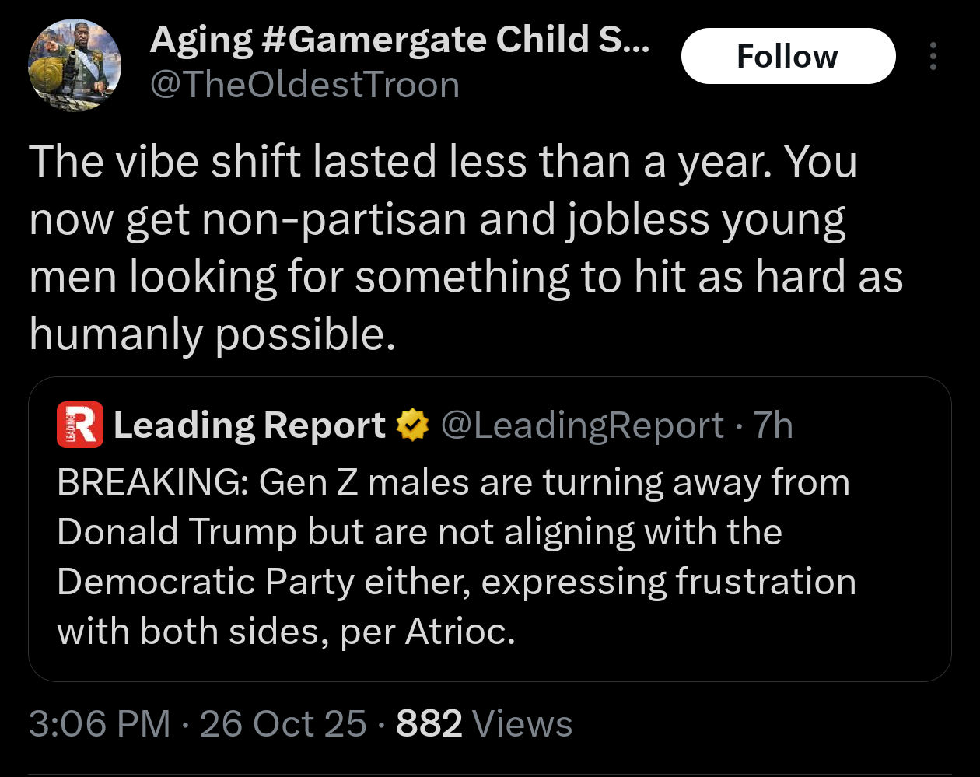The width and height of the screenshot is (980, 777).
Task: Click the @TheOldestTroon handle
Action: pos(304,85)
